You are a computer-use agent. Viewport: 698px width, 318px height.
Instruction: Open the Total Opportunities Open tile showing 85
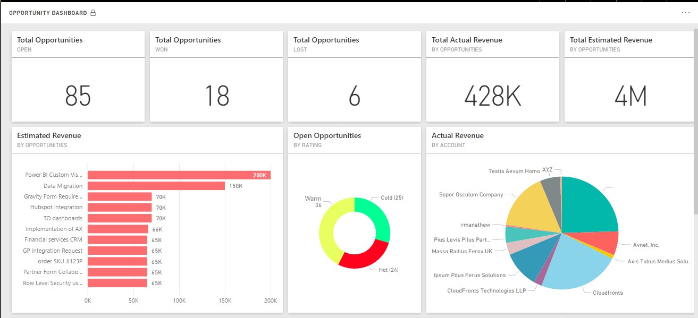tap(78, 96)
